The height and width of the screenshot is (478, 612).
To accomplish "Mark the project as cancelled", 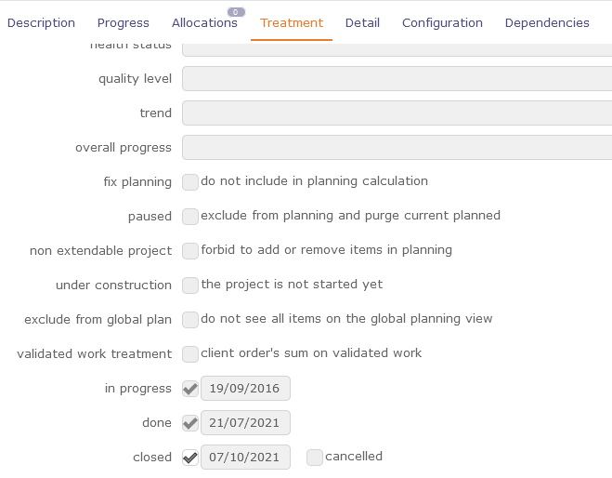I will click(315, 458).
